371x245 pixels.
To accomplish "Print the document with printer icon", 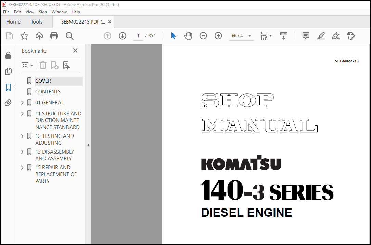I will (x=54, y=36).
